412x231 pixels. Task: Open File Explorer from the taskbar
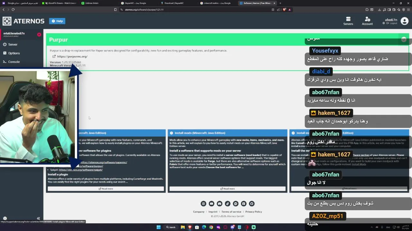pos(183,227)
